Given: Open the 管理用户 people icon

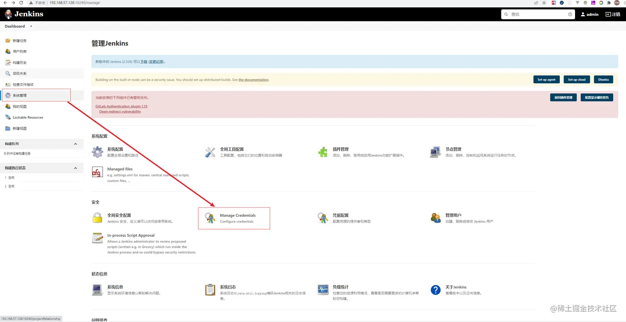Looking at the screenshot, I should point(436,218).
